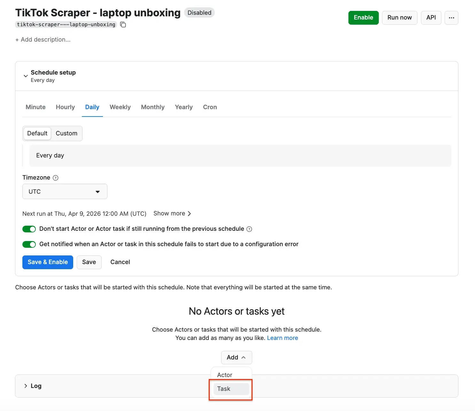Switch to the Yearly tab
The image size is (475, 411).
point(184,107)
